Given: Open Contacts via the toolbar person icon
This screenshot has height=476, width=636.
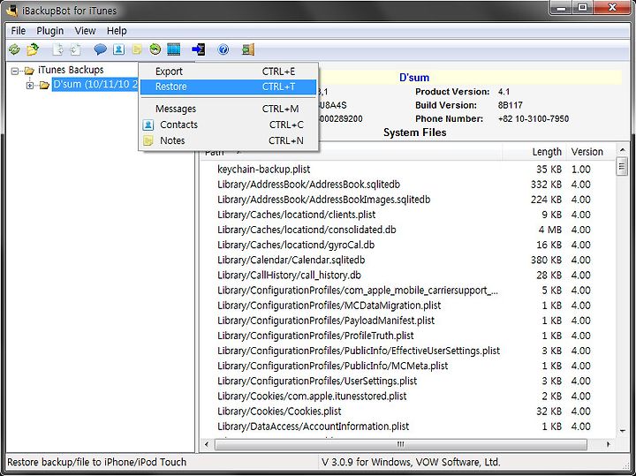Looking at the screenshot, I should pos(118,49).
